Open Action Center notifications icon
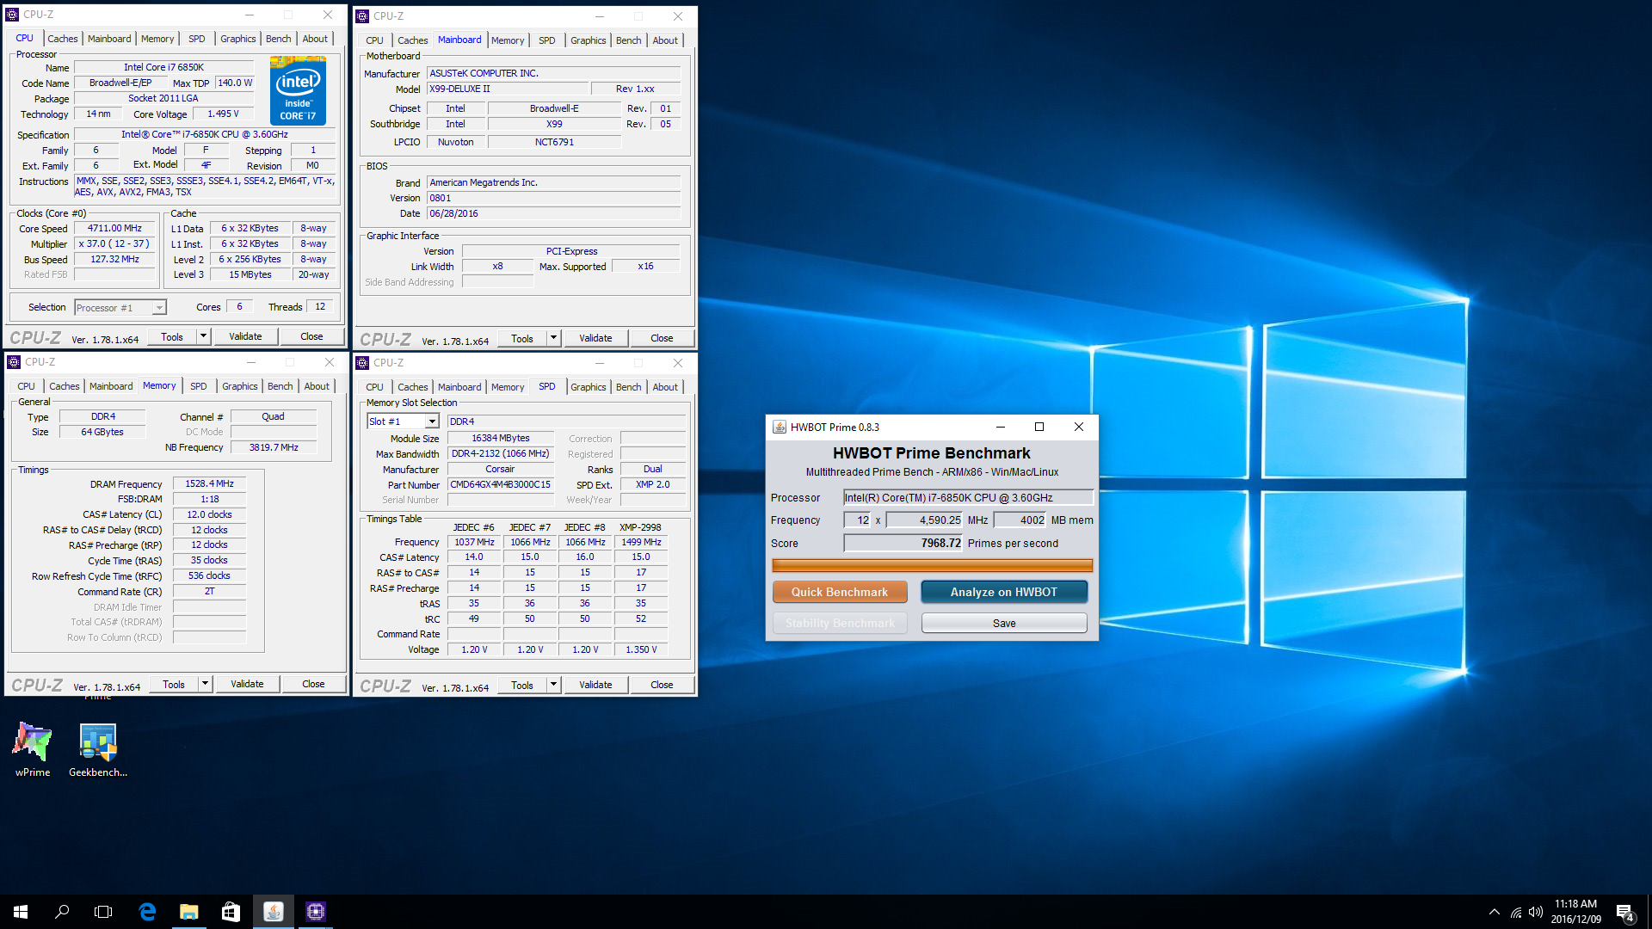 click(x=1624, y=912)
